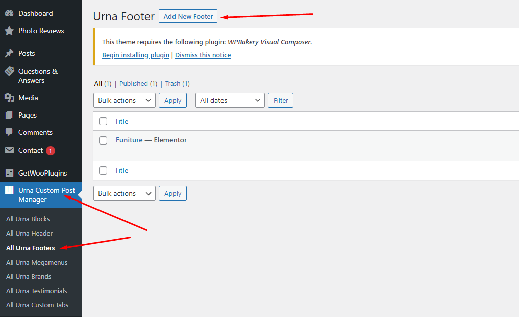The height and width of the screenshot is (317, 519).
Task: Select All Urna Custom Tabs submenu
Action: point(37,305)
